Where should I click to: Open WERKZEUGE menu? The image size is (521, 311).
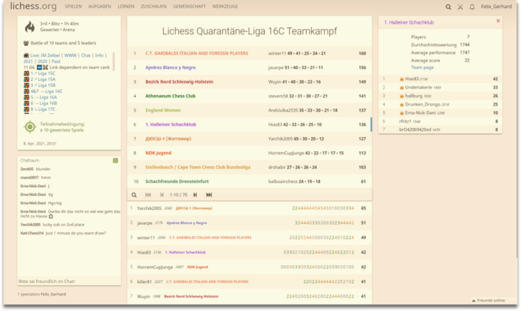click(225, 7)
